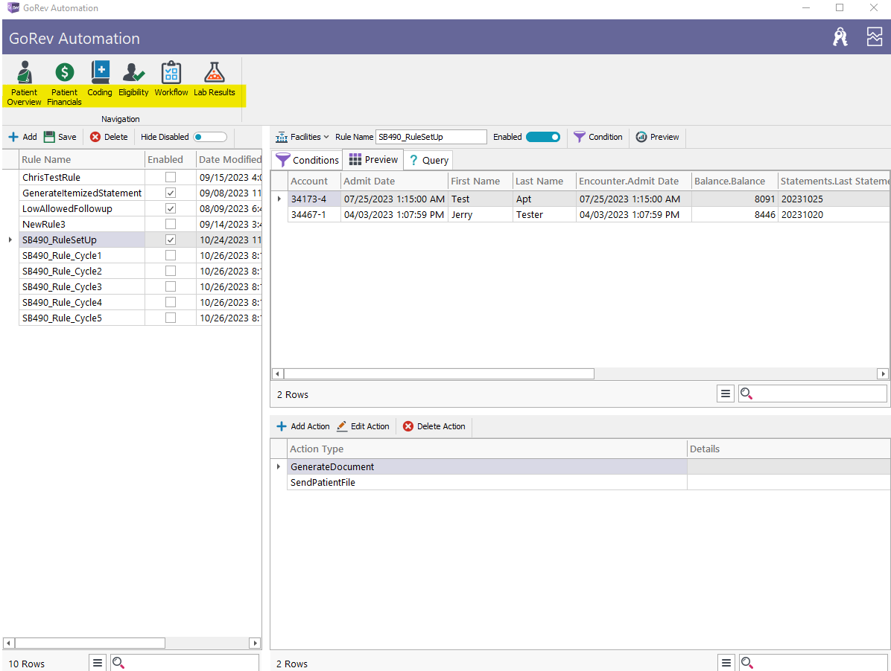Viewport: 891px width, 671px height.
Task: Sort by Last Name column header
Action: pos(545,181)
